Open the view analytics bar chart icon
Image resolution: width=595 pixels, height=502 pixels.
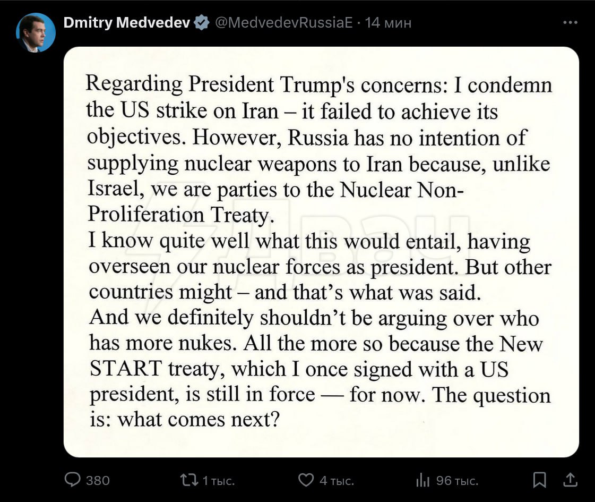(422, 480)
